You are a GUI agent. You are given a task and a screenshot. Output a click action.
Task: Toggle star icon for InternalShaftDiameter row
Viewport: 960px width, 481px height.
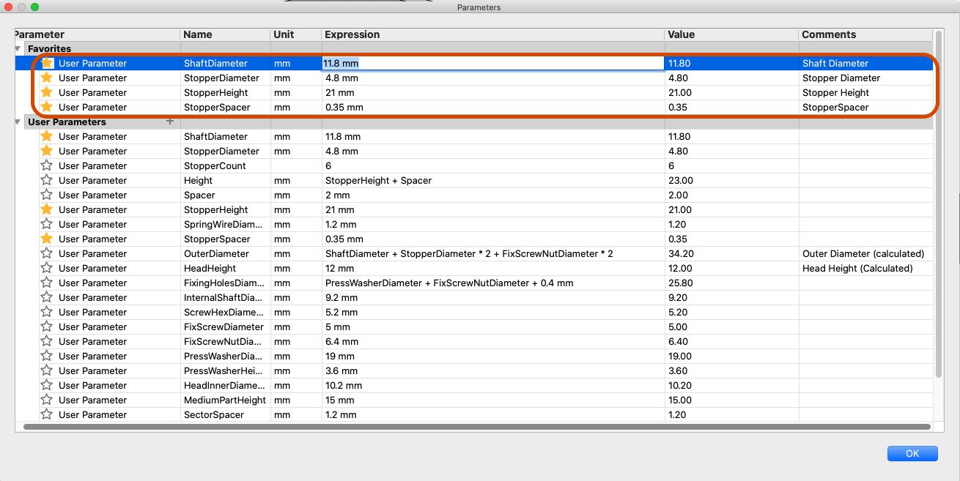(47, 297)
